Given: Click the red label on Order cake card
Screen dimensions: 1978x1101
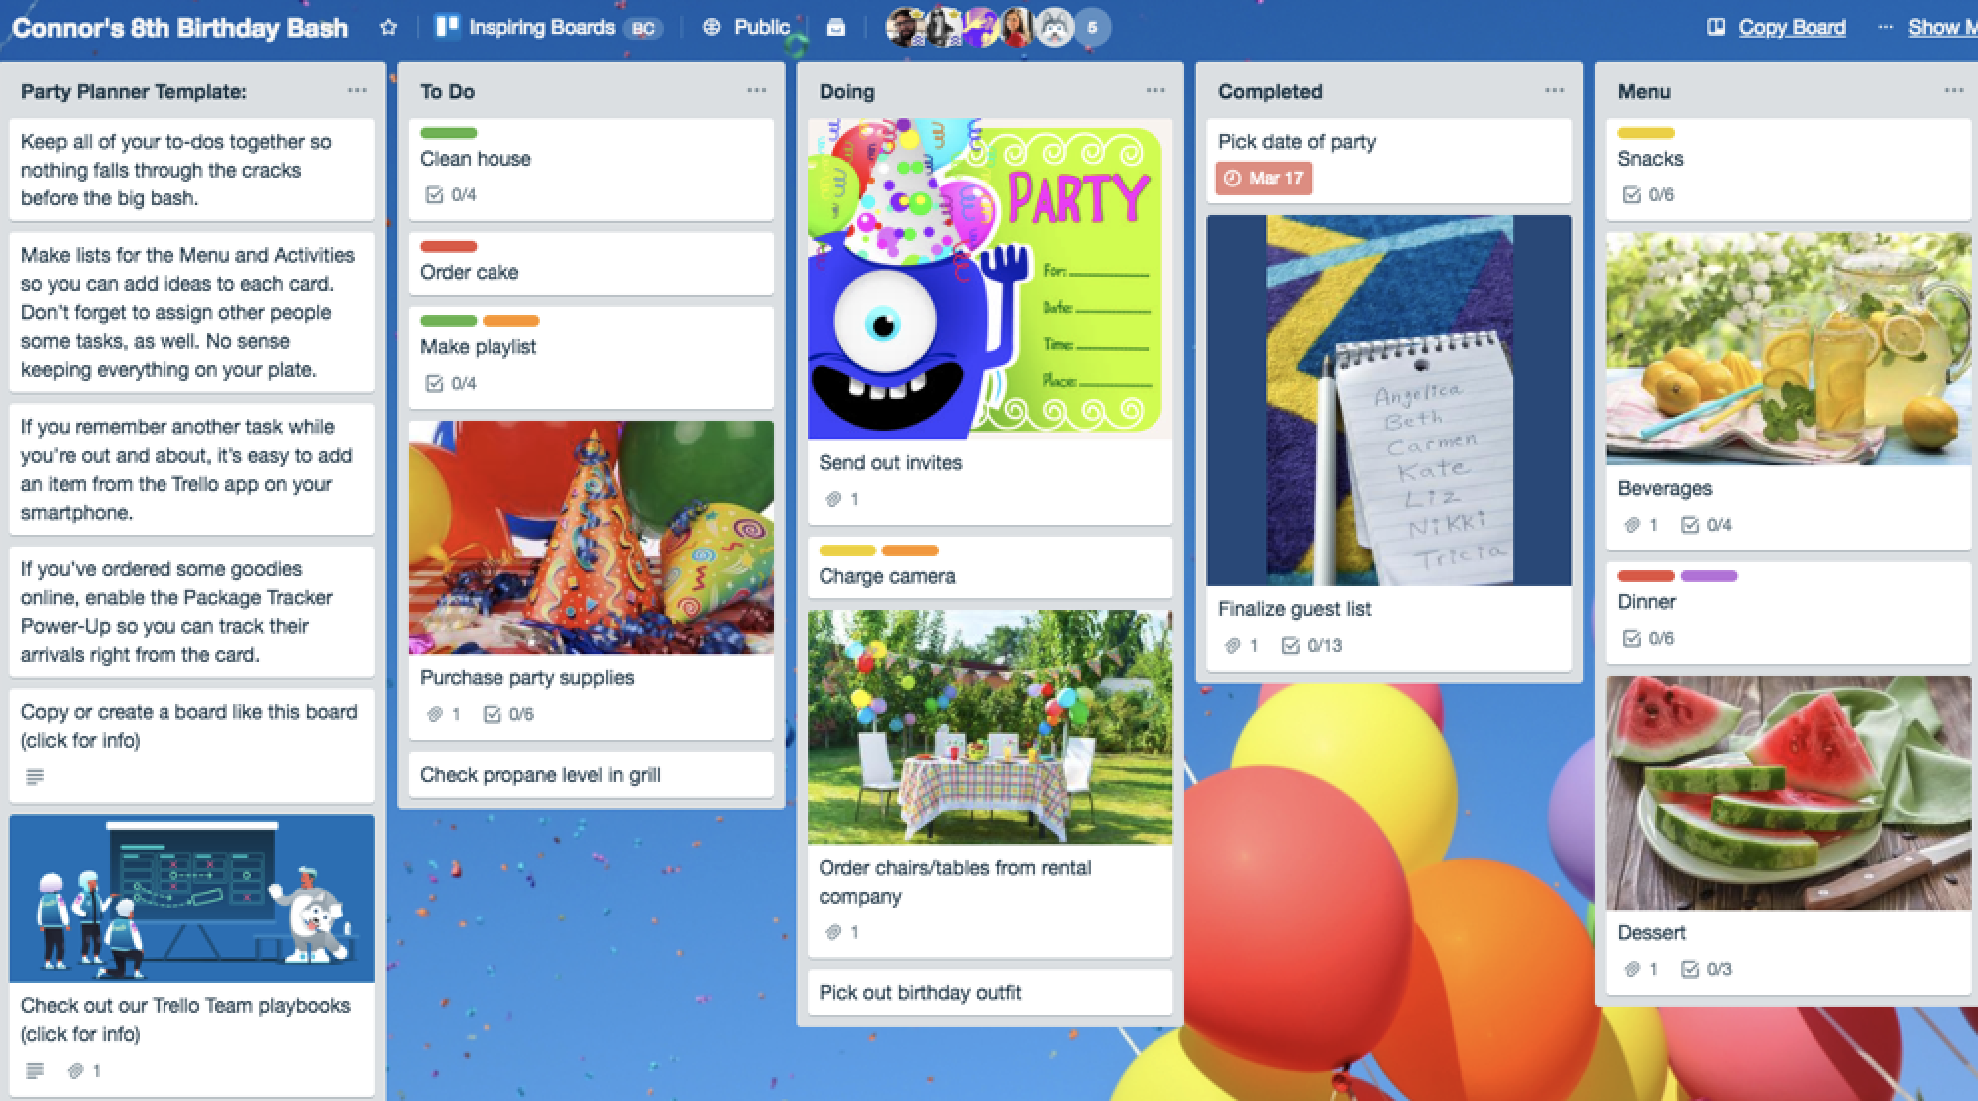Looking at the screenshot, I should 448,246.
